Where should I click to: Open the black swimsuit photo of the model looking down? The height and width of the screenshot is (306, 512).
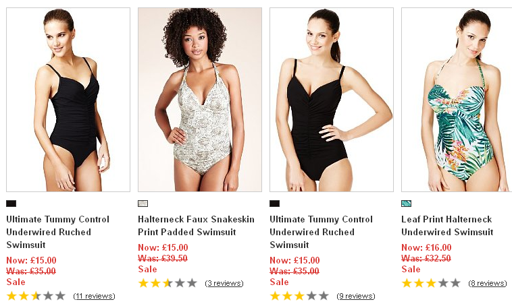[68, 100]
